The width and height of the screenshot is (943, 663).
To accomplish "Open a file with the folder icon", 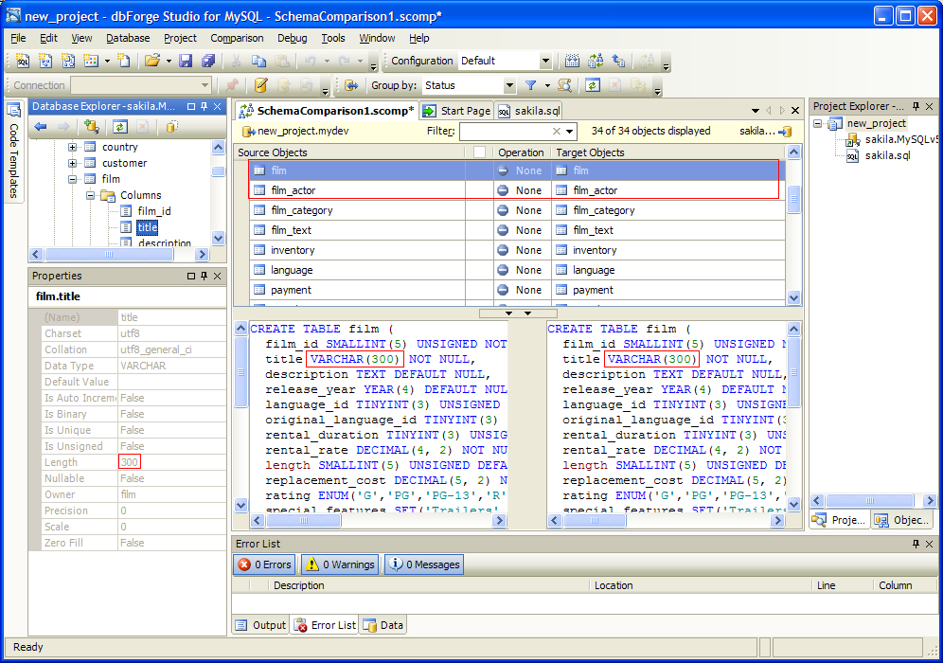I will (x=152, y=61).
